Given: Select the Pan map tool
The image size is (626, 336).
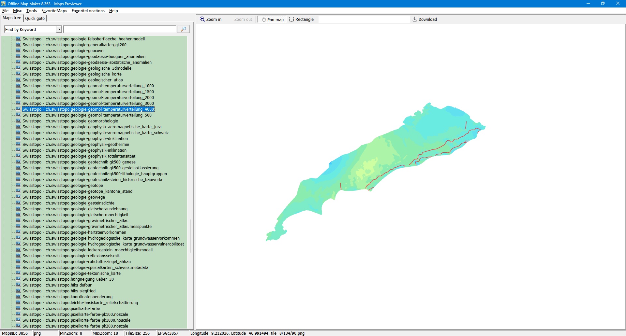Looking at the screenshot, I should point(273,20).
